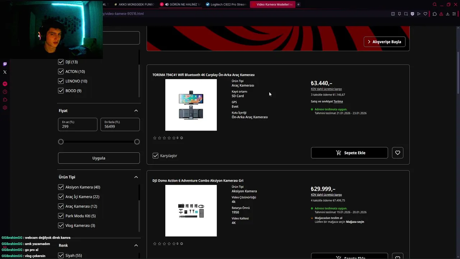Open the History clock icon in sidebar

click(x=5, y=92)
